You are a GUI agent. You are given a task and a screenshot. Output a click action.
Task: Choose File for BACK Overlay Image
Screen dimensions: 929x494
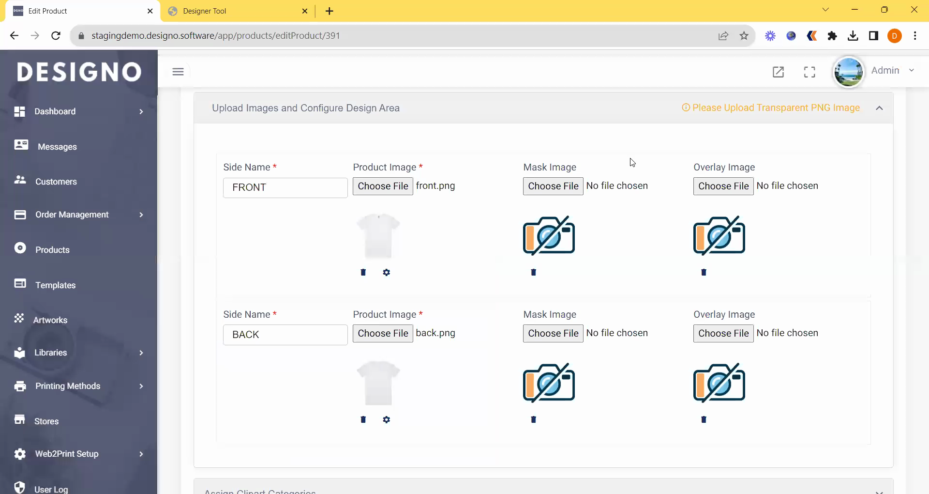(723, 333)
